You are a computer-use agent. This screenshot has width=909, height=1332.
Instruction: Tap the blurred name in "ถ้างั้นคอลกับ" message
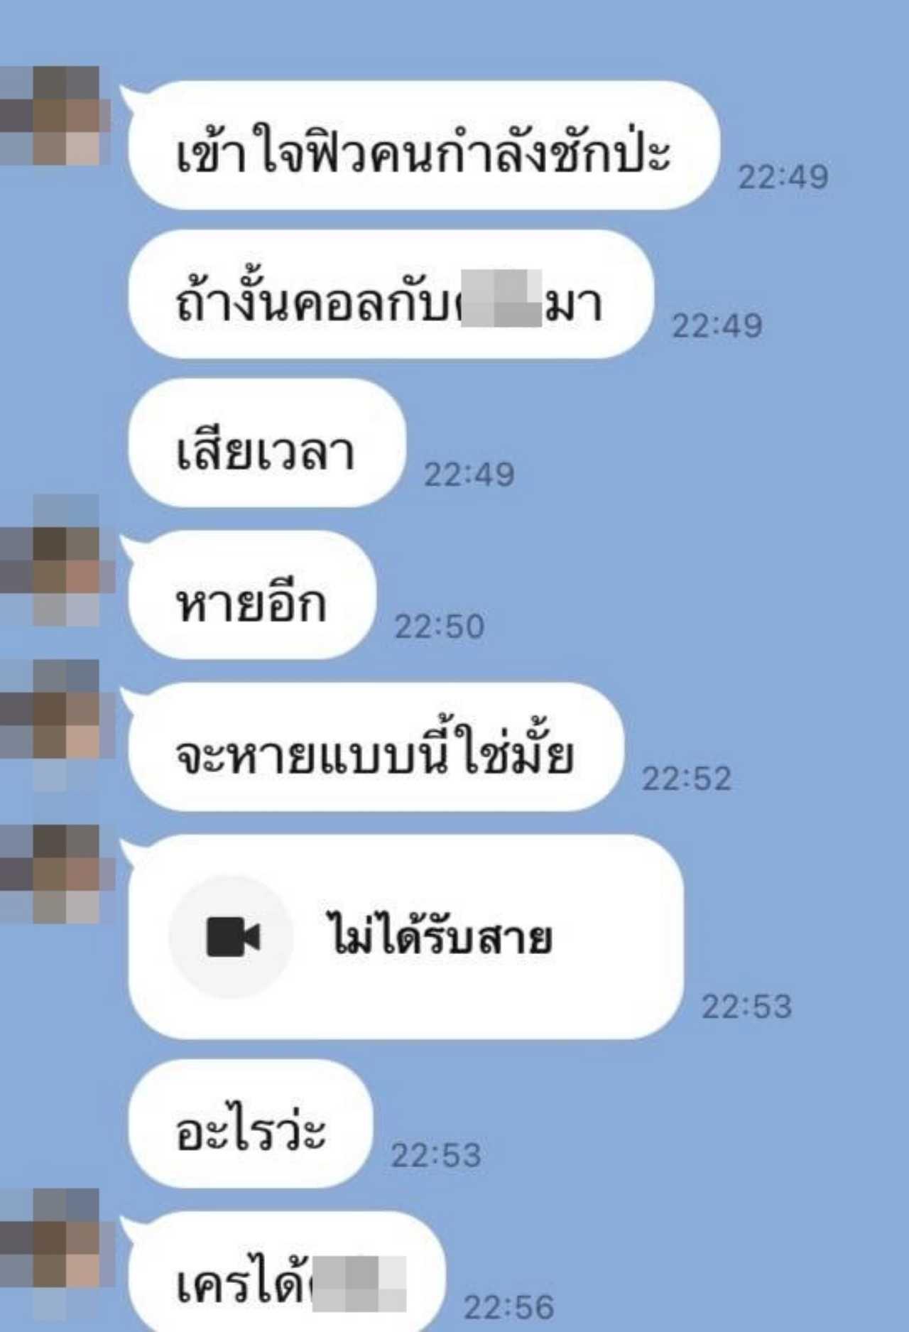tap(502, 298)
